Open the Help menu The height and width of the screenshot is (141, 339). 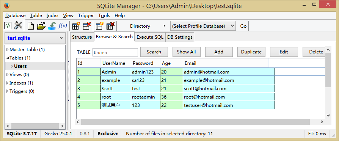pos(119,16)
